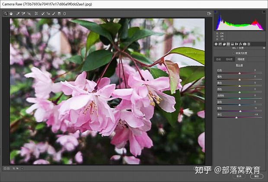Click the 红色 luminance slider handle

coord(239,73)
